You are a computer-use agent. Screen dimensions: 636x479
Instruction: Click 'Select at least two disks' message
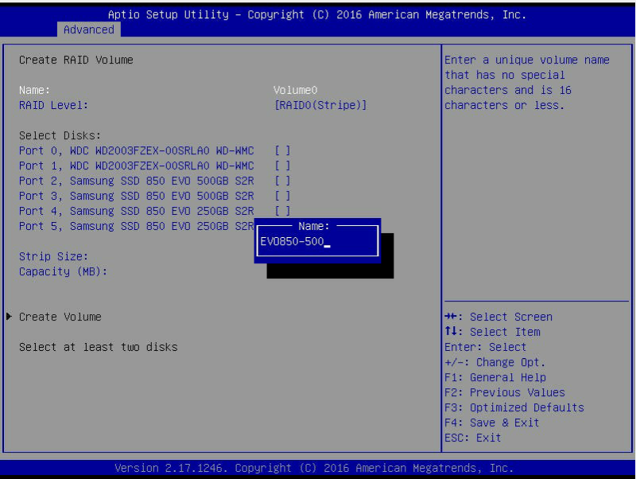[x=98, y=347]
